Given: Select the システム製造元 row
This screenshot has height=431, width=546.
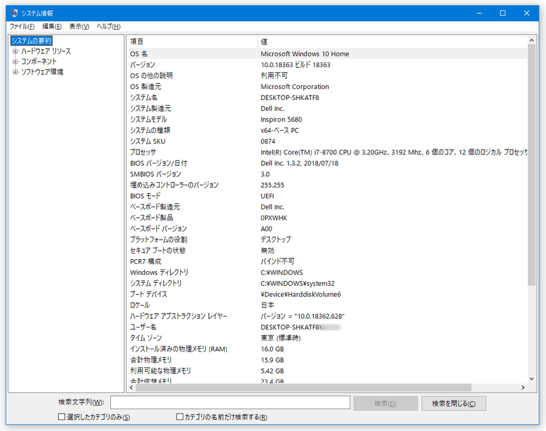Looking at the screenshot, I should [x=327, y=108].
